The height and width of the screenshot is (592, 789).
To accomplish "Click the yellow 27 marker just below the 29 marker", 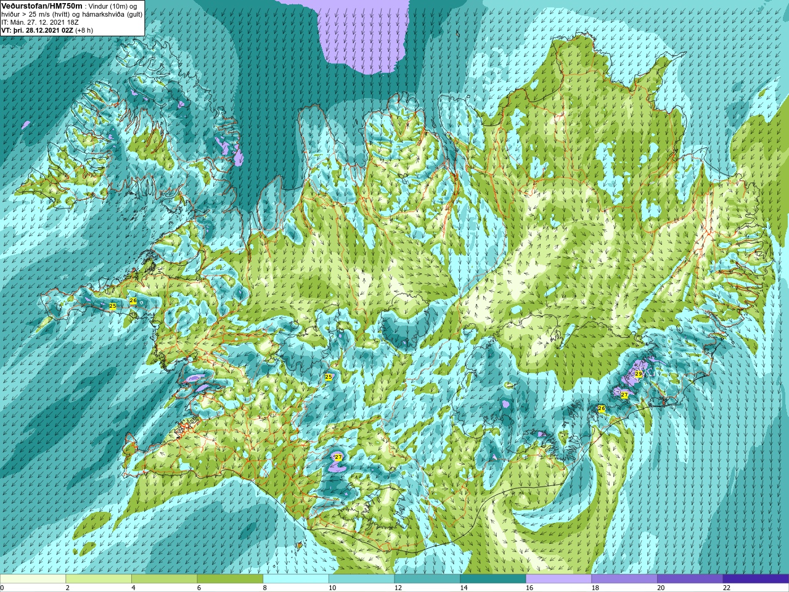I will pos(624,395).
